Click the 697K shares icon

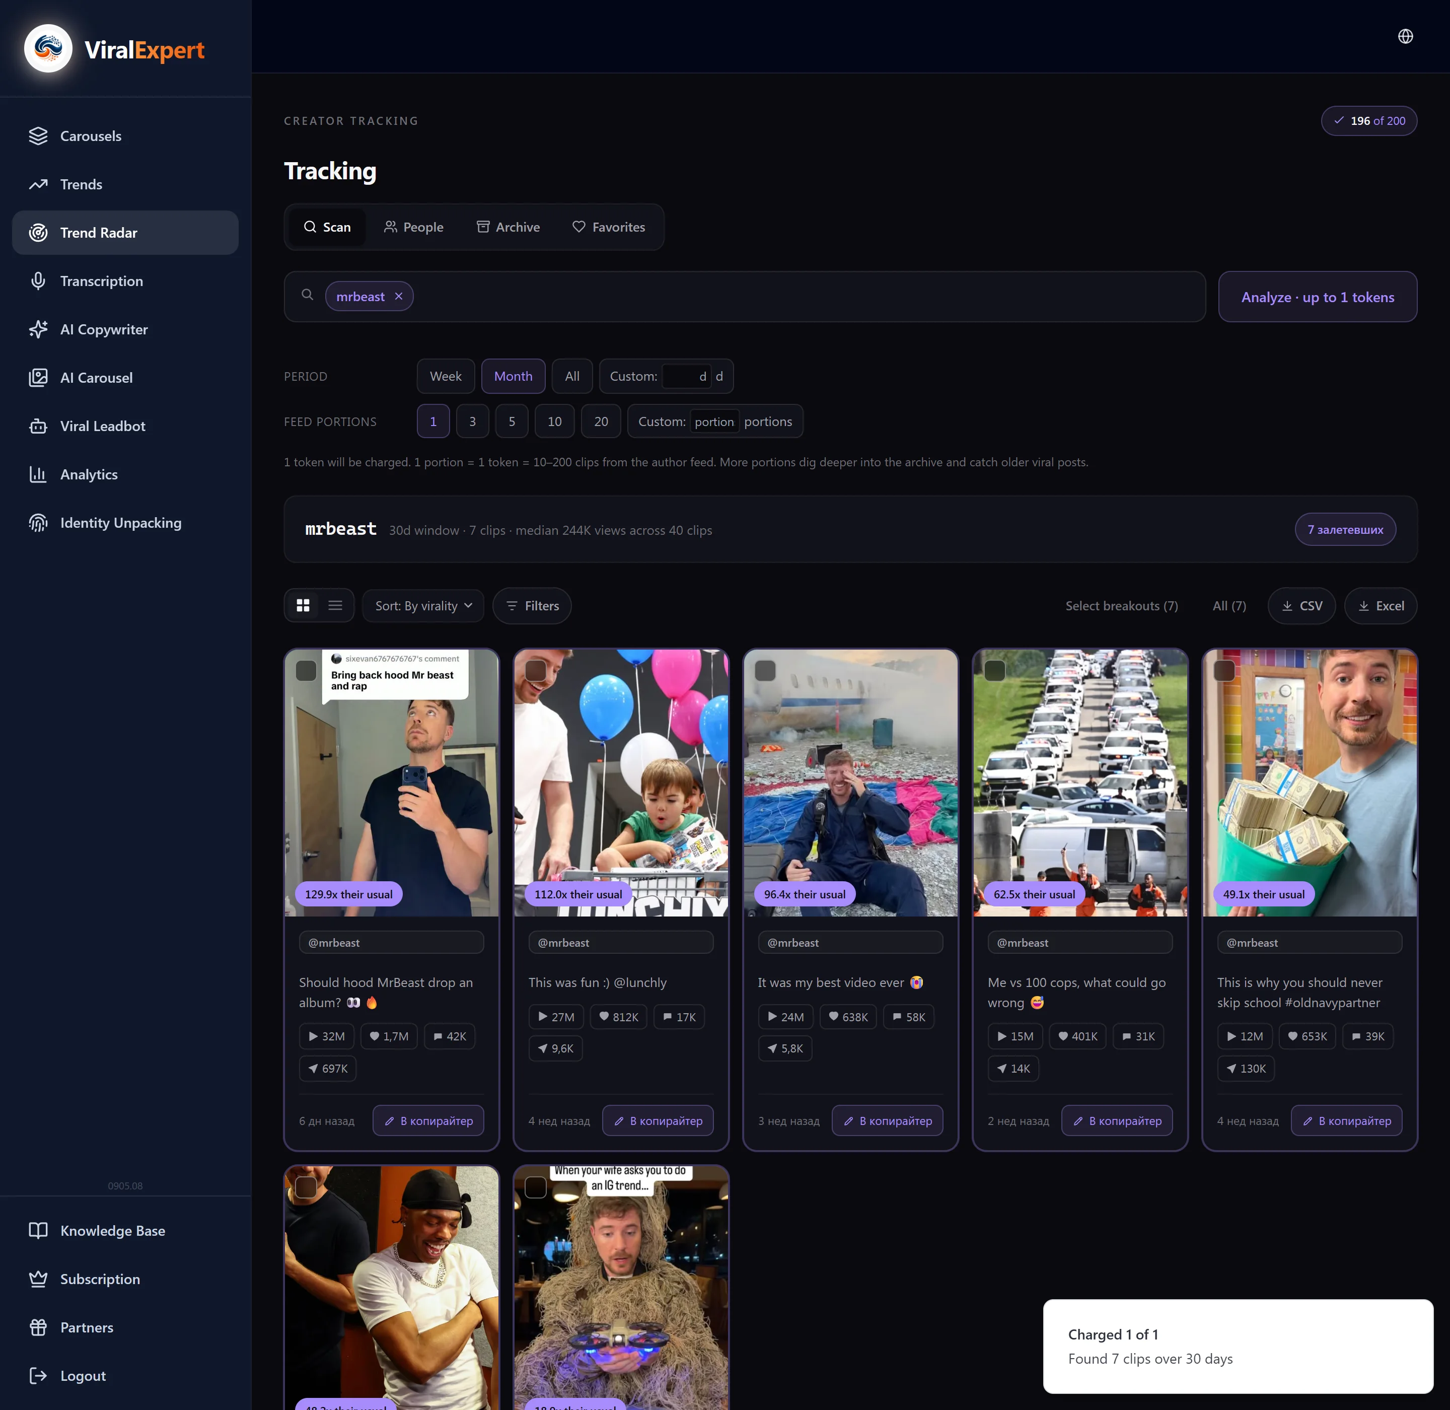click(x=313, y=1069)
